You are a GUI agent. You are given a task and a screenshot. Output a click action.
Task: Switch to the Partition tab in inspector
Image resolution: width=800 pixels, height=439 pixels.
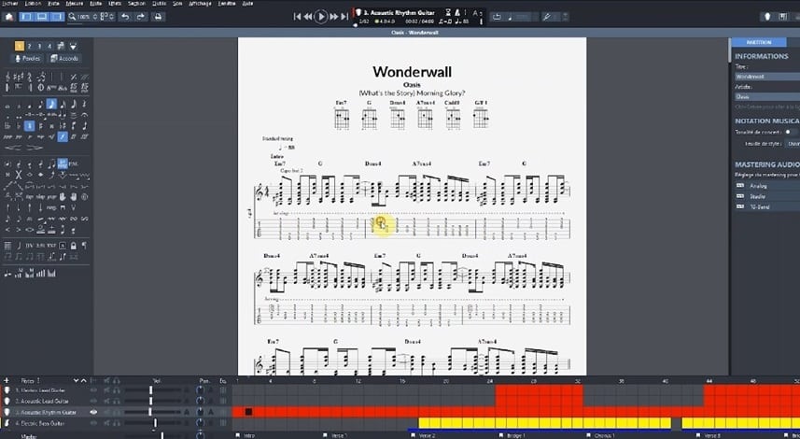[x=759, y=42]
